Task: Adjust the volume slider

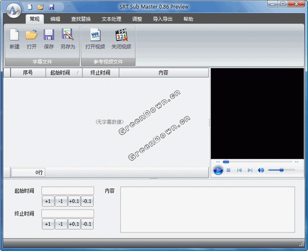Action: 282,170
